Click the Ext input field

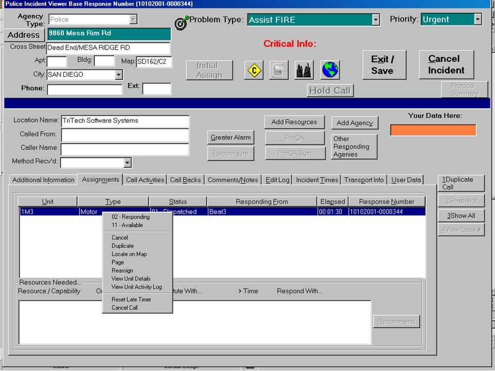[x=157, y=89]
